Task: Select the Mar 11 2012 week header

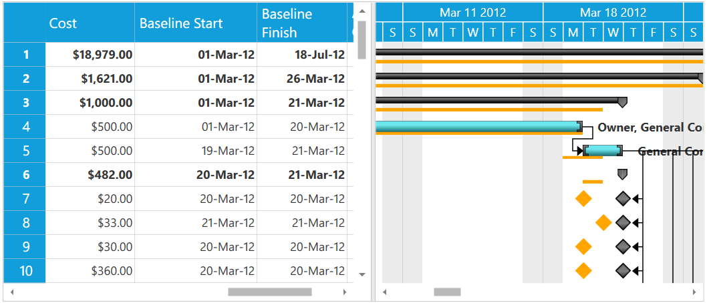Action: point(472,12)
